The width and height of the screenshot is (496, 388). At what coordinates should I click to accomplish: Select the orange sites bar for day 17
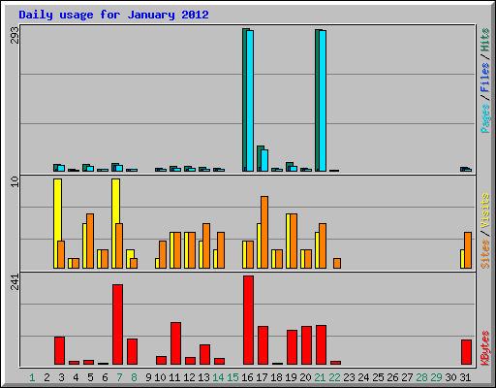[x=264, y=232]
